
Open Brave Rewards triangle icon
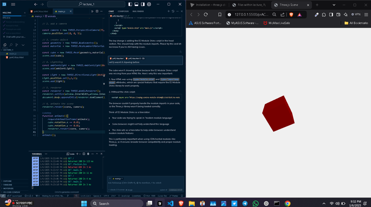300,15
